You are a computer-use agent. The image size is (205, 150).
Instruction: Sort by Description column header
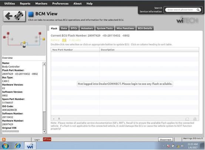149,50
